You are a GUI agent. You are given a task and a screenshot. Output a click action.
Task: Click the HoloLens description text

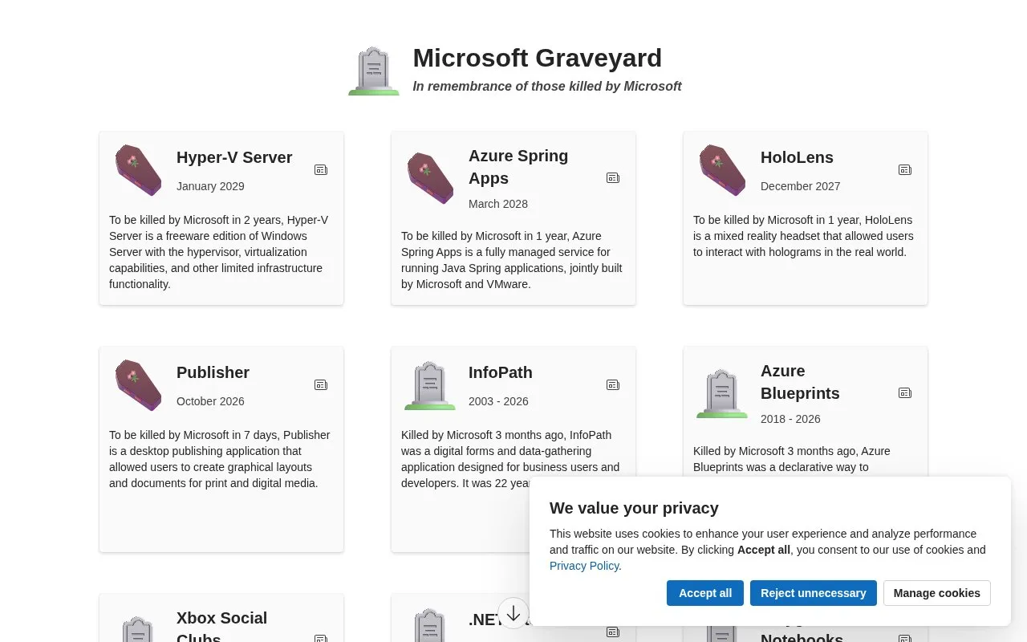[804, 236]
